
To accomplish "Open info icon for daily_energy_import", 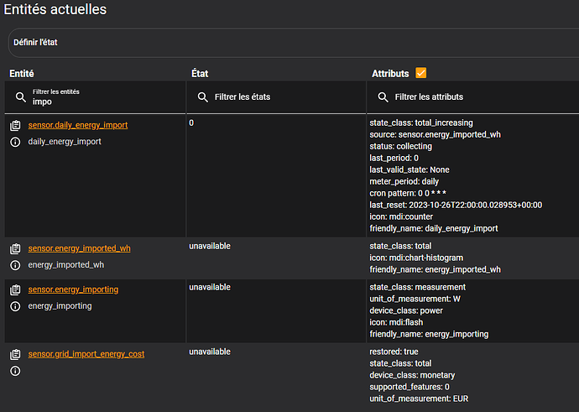I will coord(15,142).
